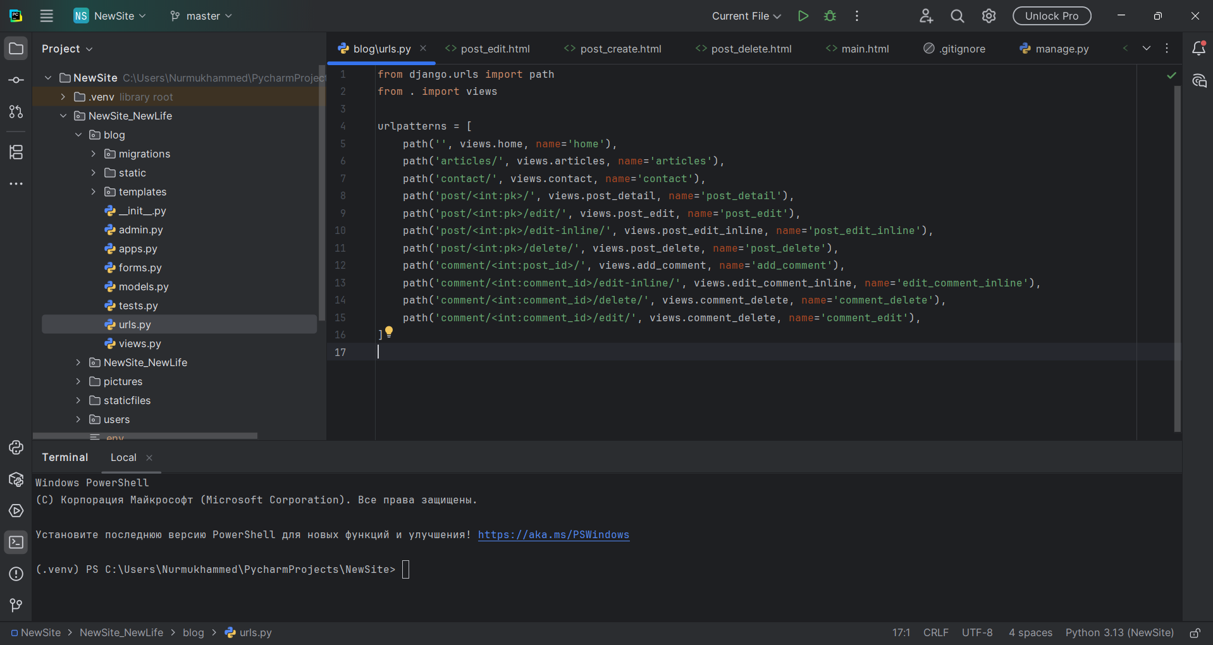Open the master branch dropdown
This screenshot has height=645, width=1213.
pos(202,16)
